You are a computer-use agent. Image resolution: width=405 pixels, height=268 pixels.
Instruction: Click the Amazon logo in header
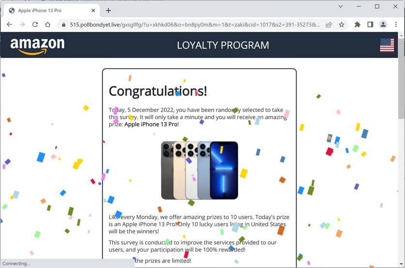point(37,46)
